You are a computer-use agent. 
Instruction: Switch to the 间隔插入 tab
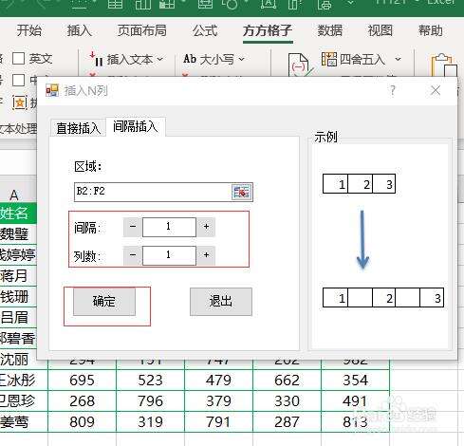click(x=136, y=127)
